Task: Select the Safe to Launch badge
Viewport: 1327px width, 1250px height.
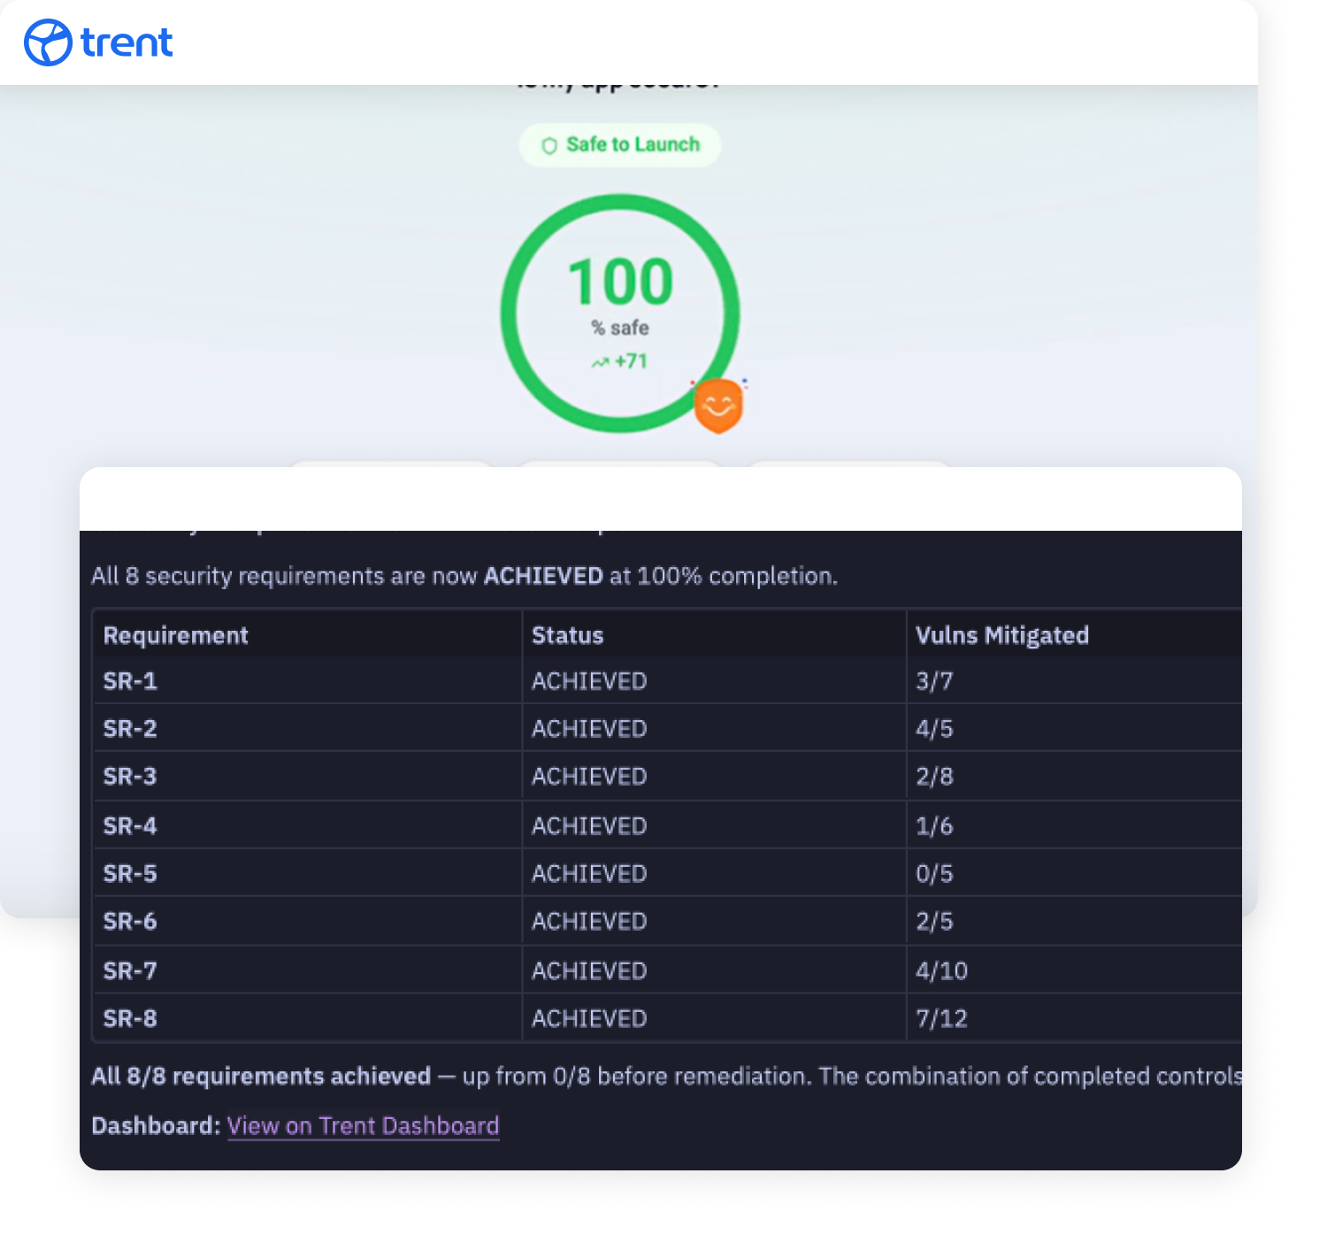Action: (620, 145)
